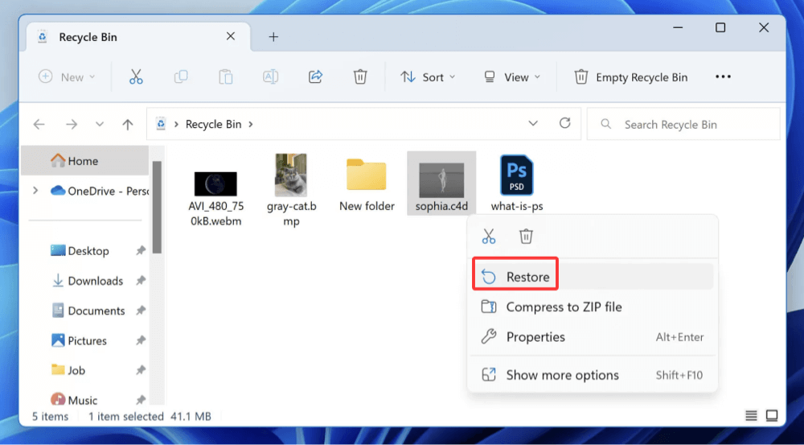
Task: Click the pin icon next to Downloads
Action: [140, 281]
